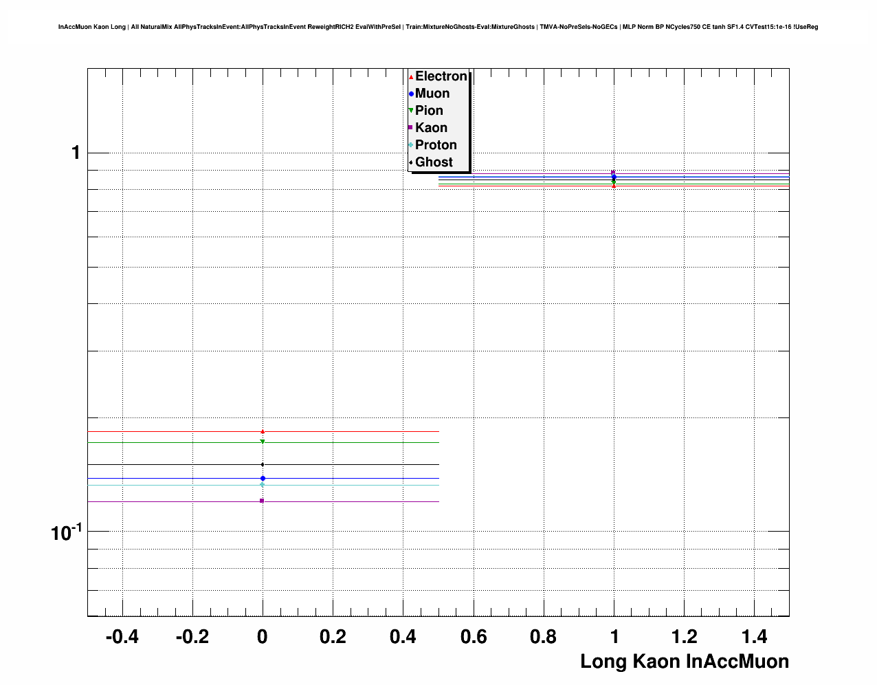Click the blue Muon data point at x=1

[614, 177]
